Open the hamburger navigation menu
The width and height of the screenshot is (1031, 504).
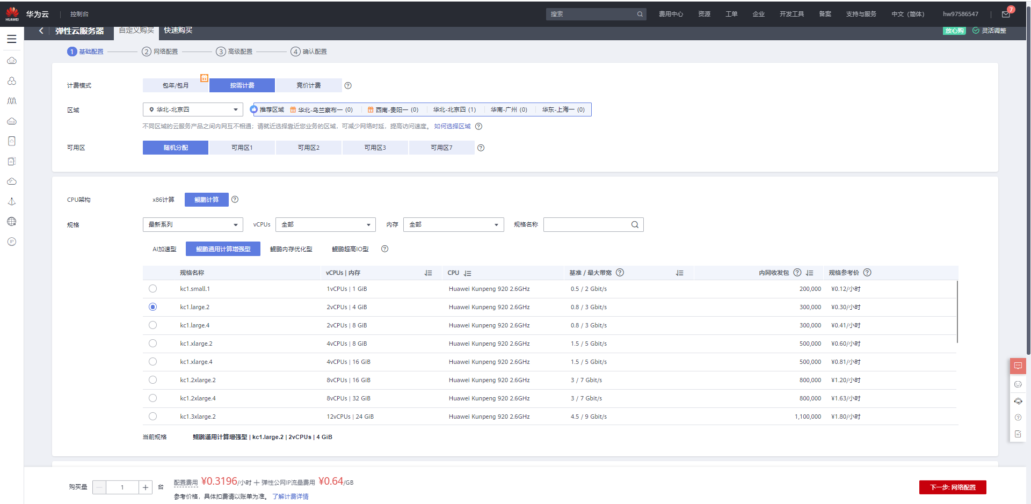(12, 39)
